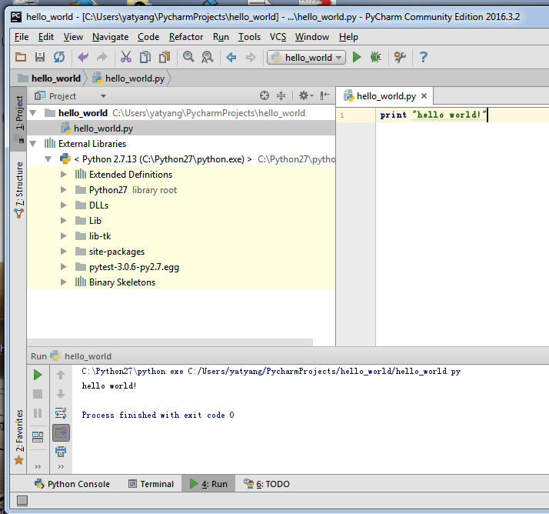
Task: Collapse the Python 2.7.13 interpreter node
Action: 48,159
